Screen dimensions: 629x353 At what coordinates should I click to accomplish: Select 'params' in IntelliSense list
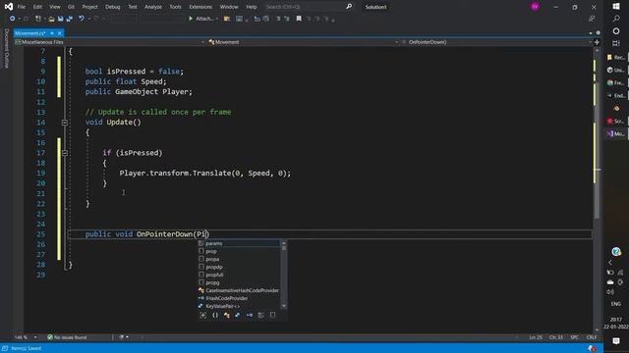tap(239, 243)
